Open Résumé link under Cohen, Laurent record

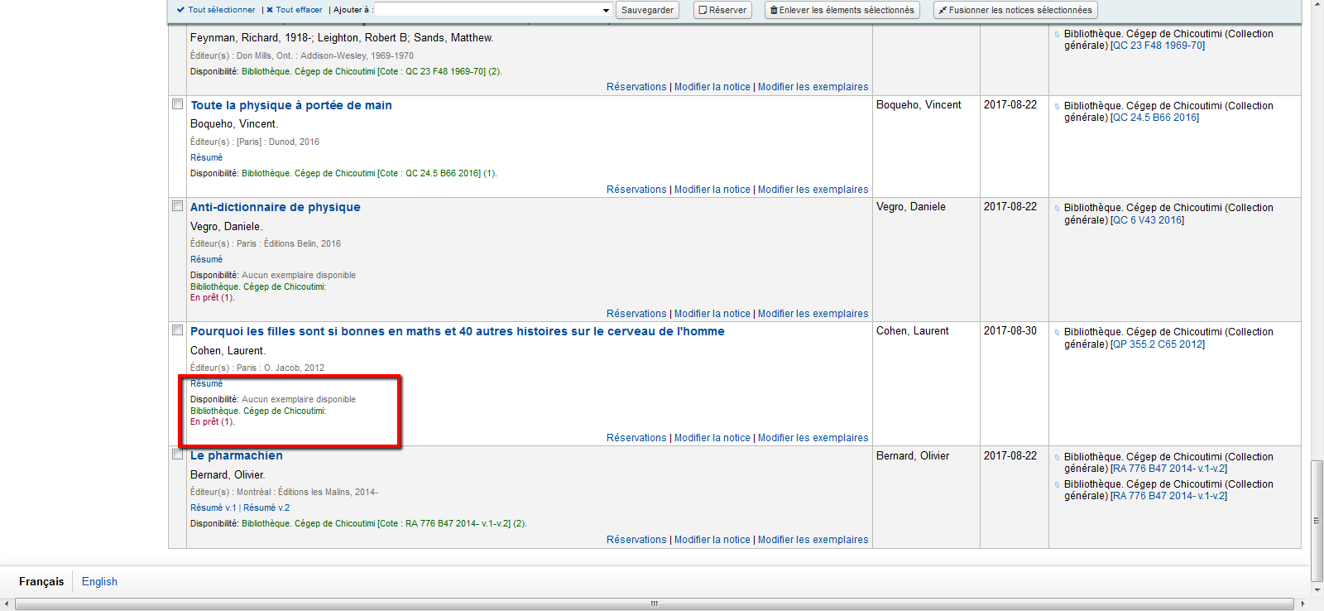pos(206,383)
